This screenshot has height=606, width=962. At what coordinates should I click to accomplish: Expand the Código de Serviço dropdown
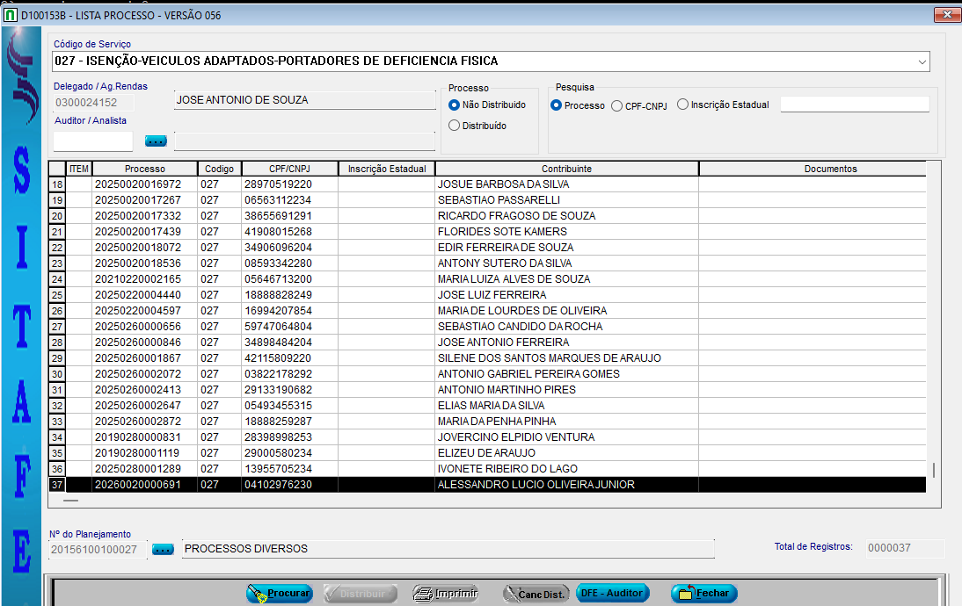click(x=922, y=61)
